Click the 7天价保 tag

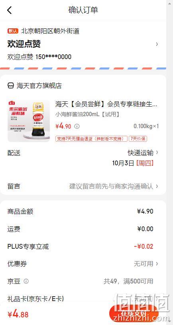pos(138,139)
